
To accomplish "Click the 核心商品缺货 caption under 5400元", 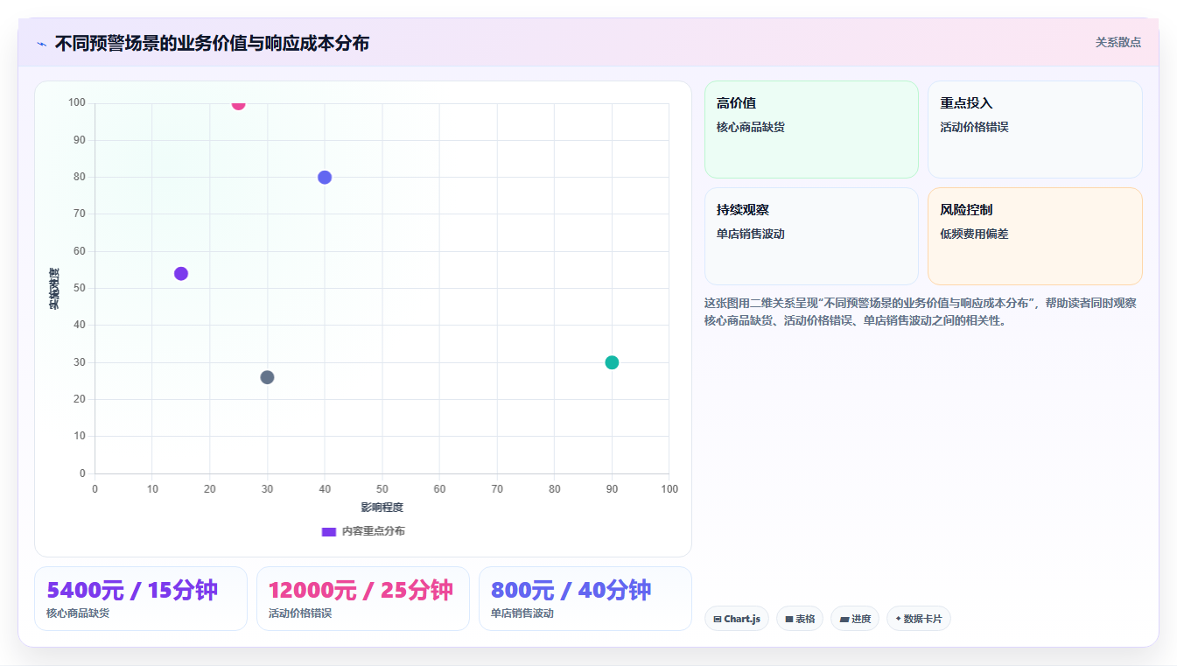I will [78, 613].
